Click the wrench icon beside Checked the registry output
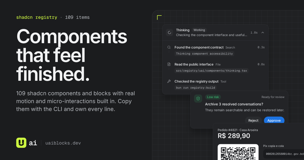The width and height of the screenshot is (304, 160). tap(169, 81)
